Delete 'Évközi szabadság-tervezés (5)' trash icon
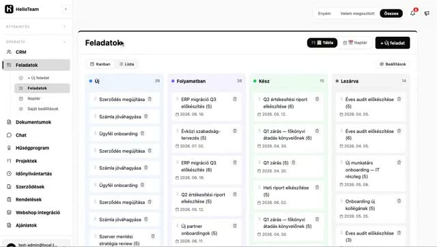This screenshot has height=247, width=437. pyautogui.click(x=235, y=131)
